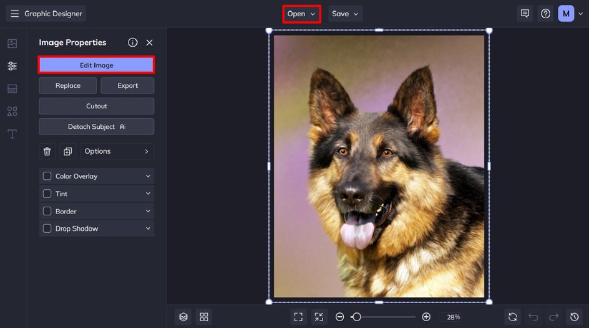
Task: Open the Image Manager sidebar icon
Action: pyautogui.click(x=12, y=44)
